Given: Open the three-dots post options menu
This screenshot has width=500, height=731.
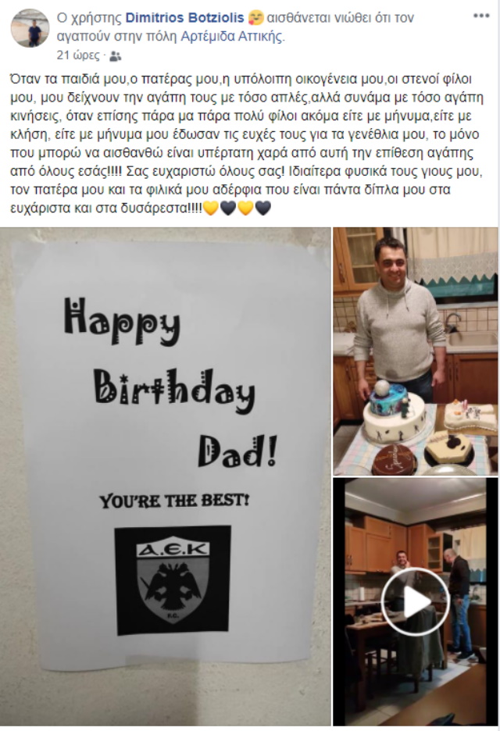Looking at the screenshot, I should point(481,16).
